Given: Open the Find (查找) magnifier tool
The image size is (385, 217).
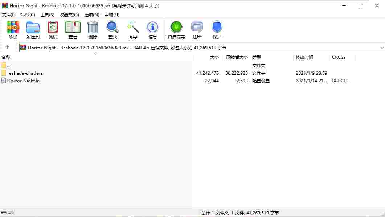Looking at the screenshot, I should (113, 30).
